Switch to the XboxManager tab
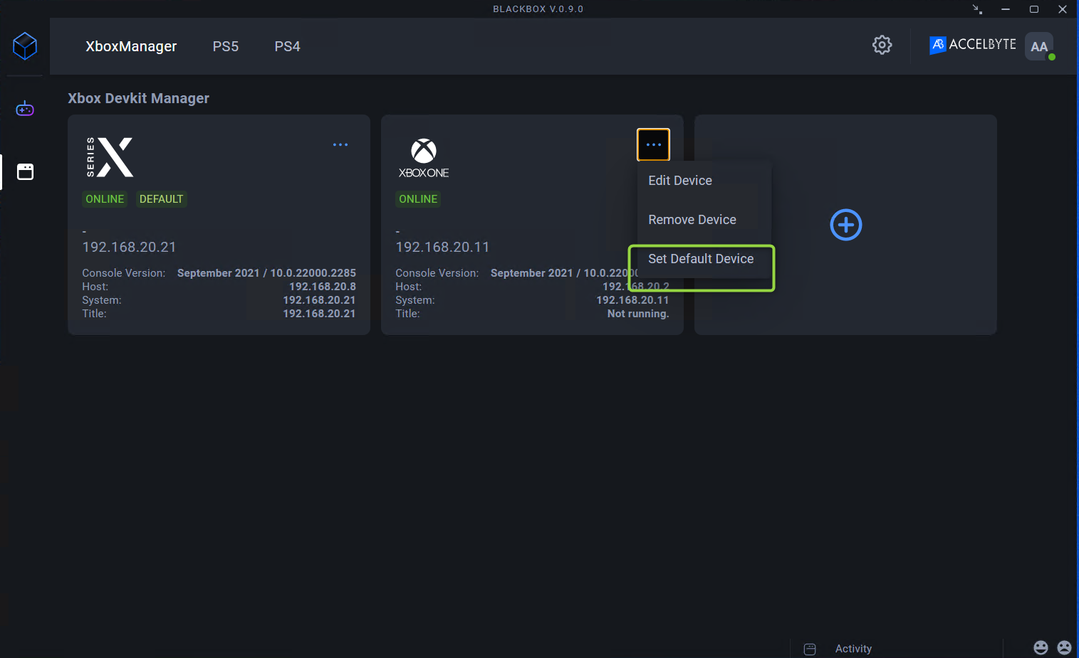The height and width of the screenshot is (658, 1079). point(131,46)
